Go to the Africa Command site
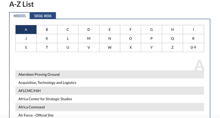 32,107
